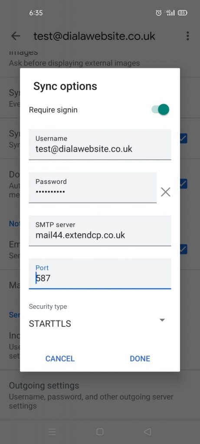The height and width of the screenshot is (444, 200).
Task: Select the STARTTLS security type value
Action: [x=50, y=323]
